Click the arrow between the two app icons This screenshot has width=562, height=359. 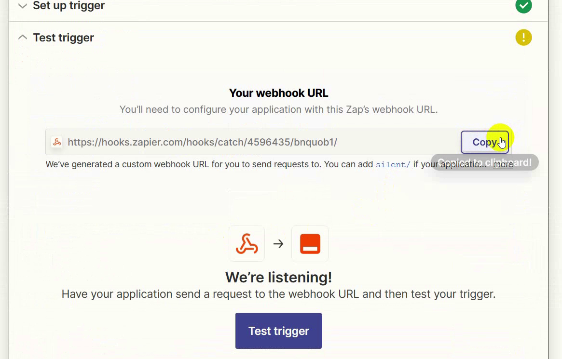pyautogui.click(x=278, y=244)
